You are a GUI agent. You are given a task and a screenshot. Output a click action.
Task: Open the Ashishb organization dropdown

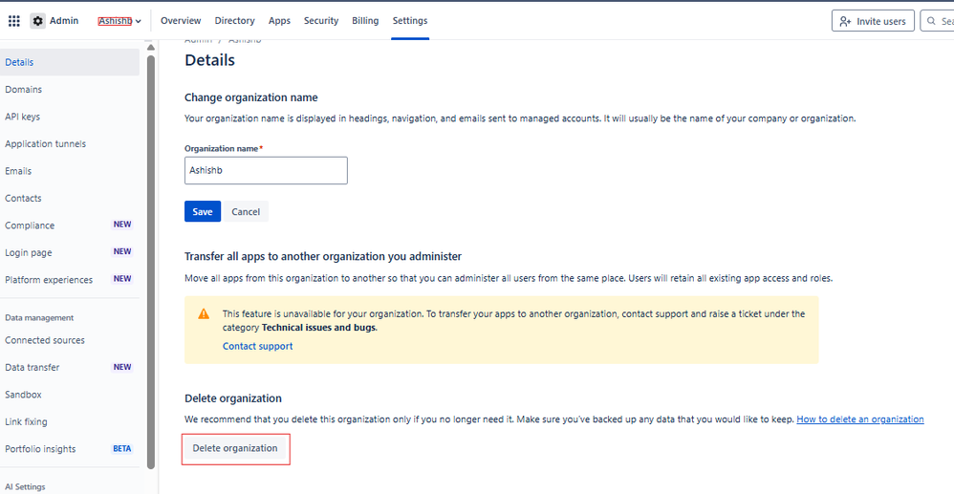[x=119, y=21]
